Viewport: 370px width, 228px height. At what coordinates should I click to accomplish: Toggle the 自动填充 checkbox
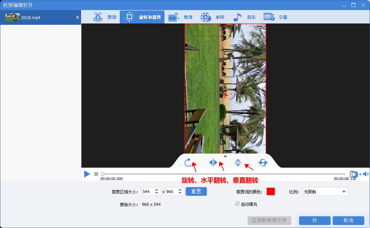pos(237,204)
